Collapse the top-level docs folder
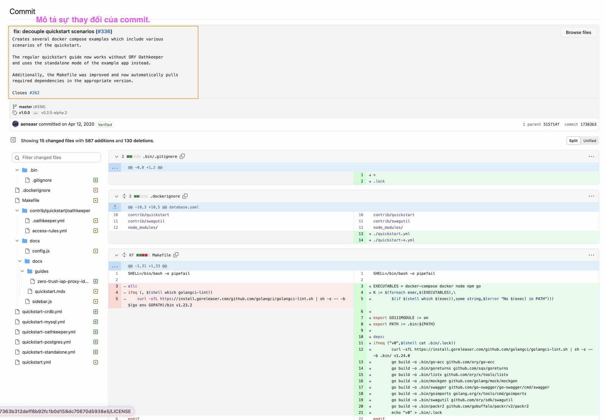Image resolution: width=605 pixels, height=420 pixels. click(x=17, y=241)
